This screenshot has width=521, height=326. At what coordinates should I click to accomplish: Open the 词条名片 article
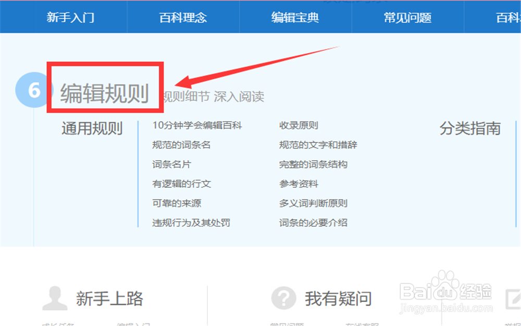pos(171,164)
